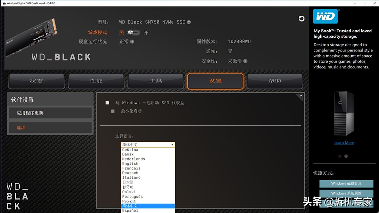The height and width of the screenshot is (213, 379).
Task: Click the refresh icon at top right
Action: click(301, 19)
